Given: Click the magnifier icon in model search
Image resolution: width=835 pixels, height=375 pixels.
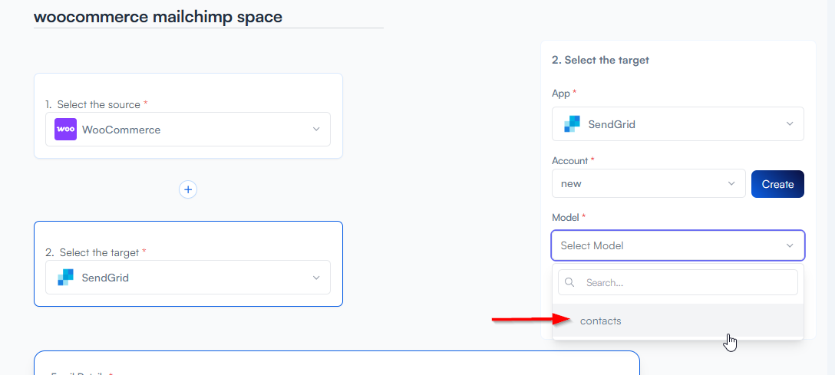Looking at the screenshot, I should 570,282.
